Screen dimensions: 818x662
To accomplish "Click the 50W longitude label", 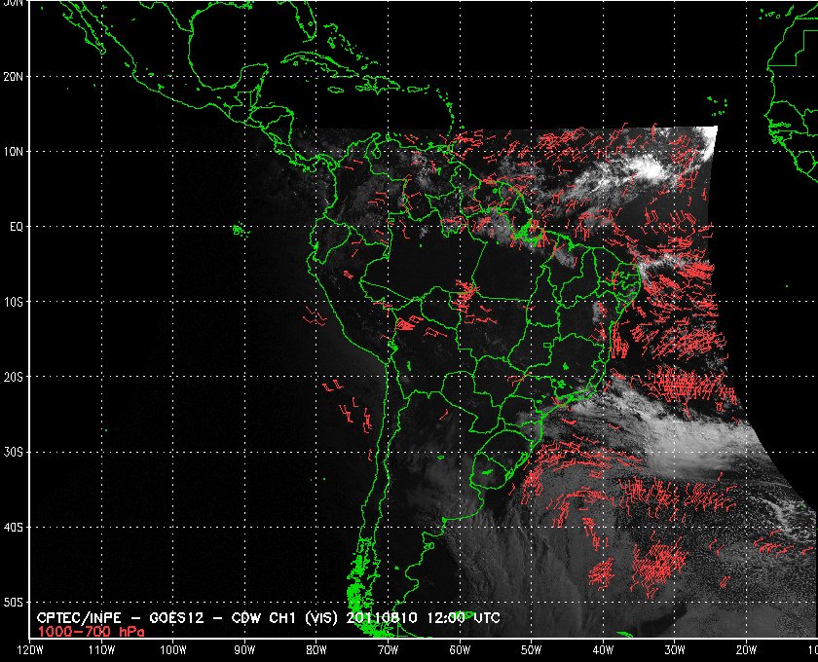I will (x=531, y=650).
